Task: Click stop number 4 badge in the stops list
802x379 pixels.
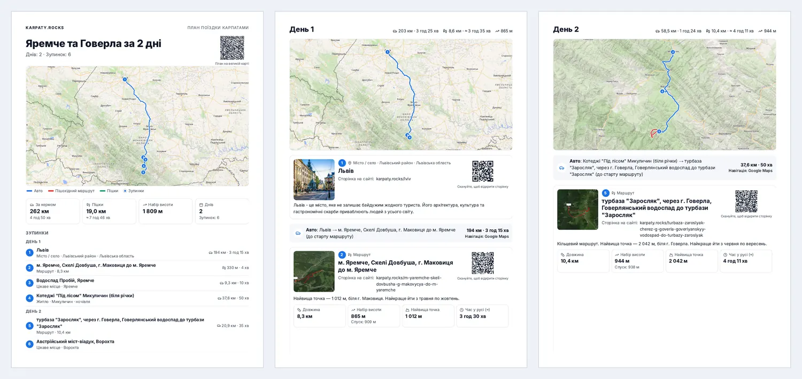Action: tap(30, 298)
